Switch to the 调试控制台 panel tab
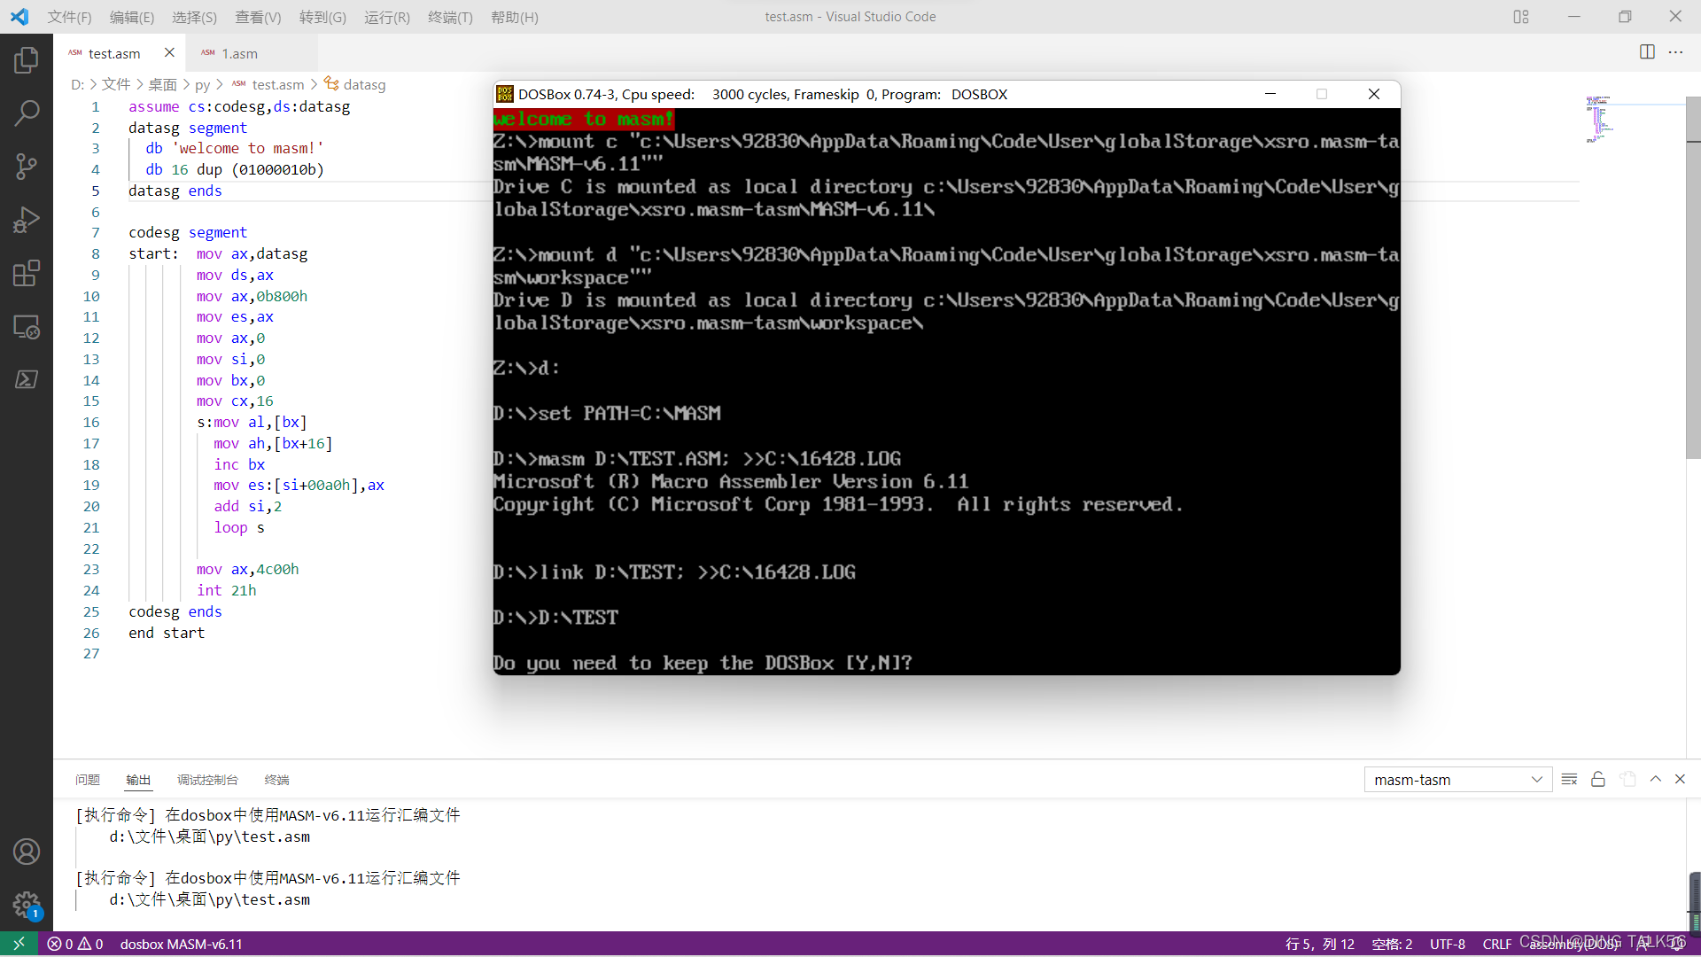 point(207,780)
